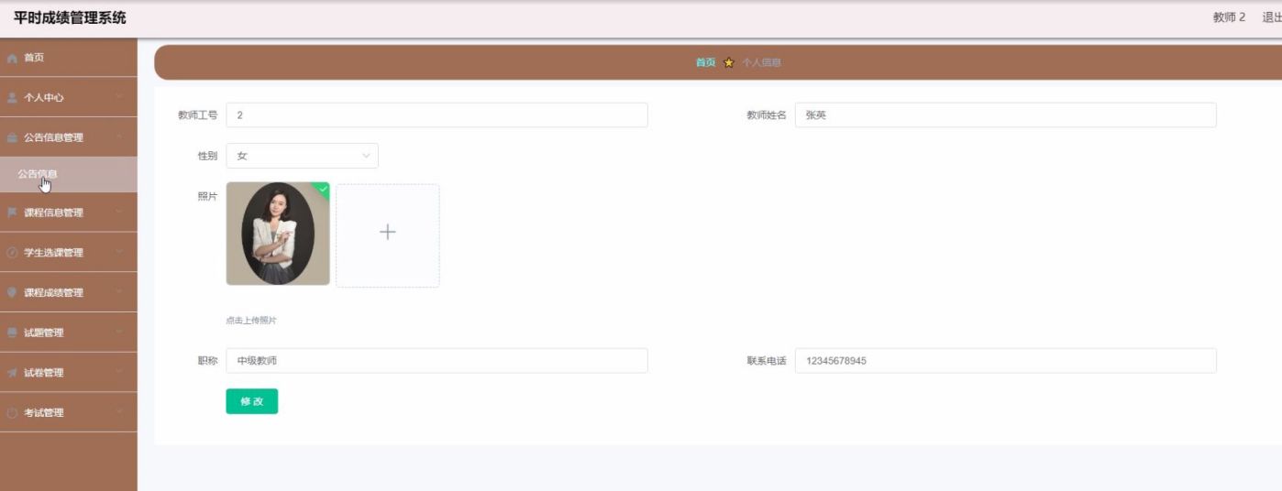This screenshot has width=1282, height=491.
Task: Expand the 个人中心 menu chevron
Action: pyautogui.click(x=119, y=97)
